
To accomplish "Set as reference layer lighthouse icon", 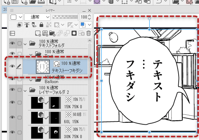I will click(x=27, y=25).
